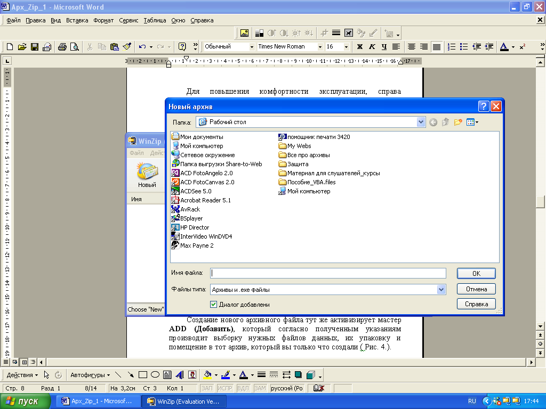Insert numbered list formatting
This screenshot has height=409, width=546.
pos(452,47)
